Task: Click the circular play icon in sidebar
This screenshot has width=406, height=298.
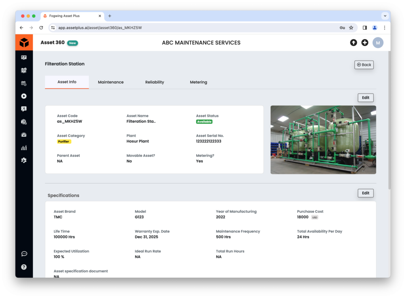Action: 24,96
